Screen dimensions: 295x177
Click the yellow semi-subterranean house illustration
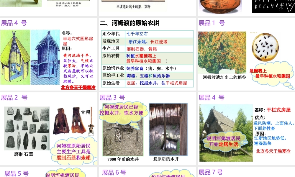coord(15,57)
